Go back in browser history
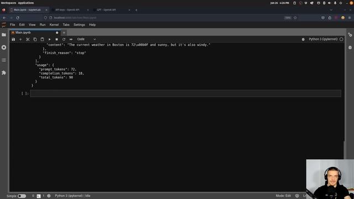Image resolution: width=354 pixels, height=199 pixels. click(x=4, y=18)
